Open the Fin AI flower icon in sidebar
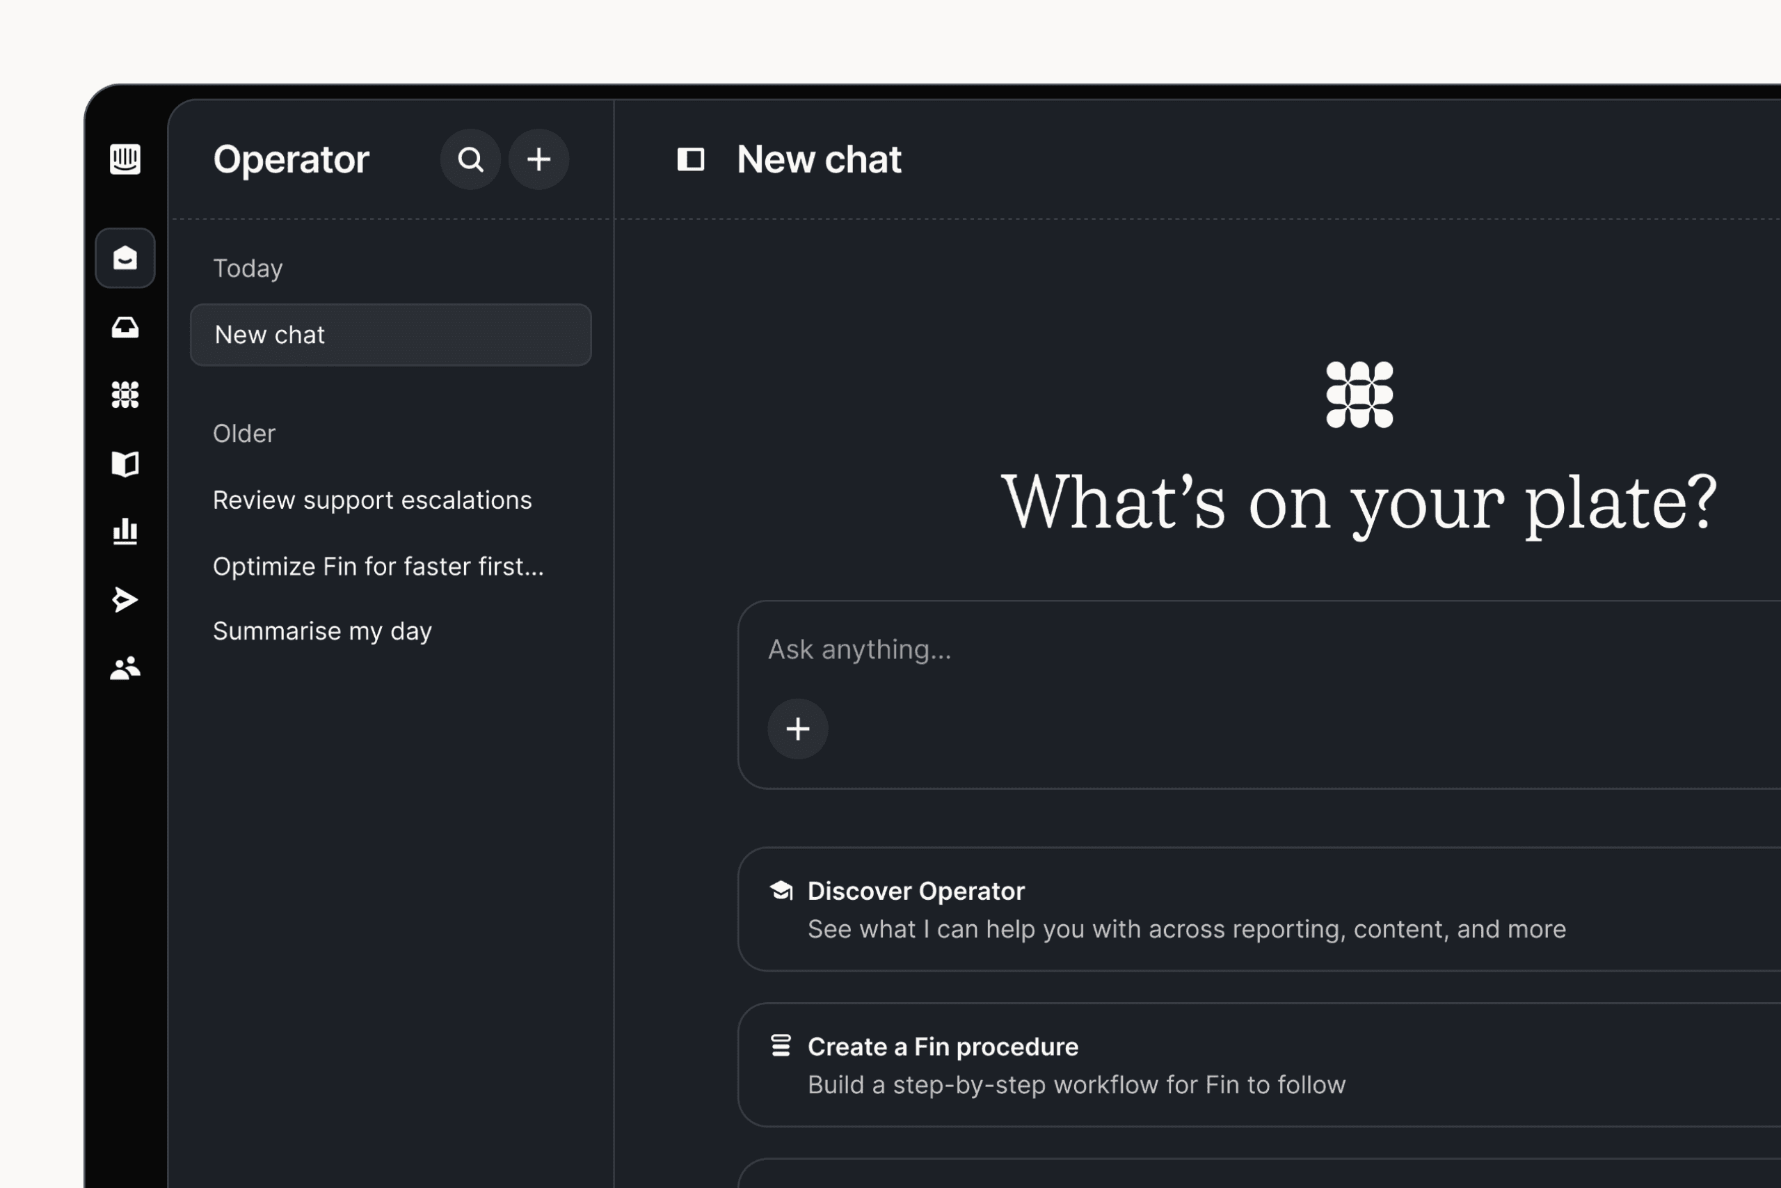The image size is (1781, 1188). click(125, 395)
